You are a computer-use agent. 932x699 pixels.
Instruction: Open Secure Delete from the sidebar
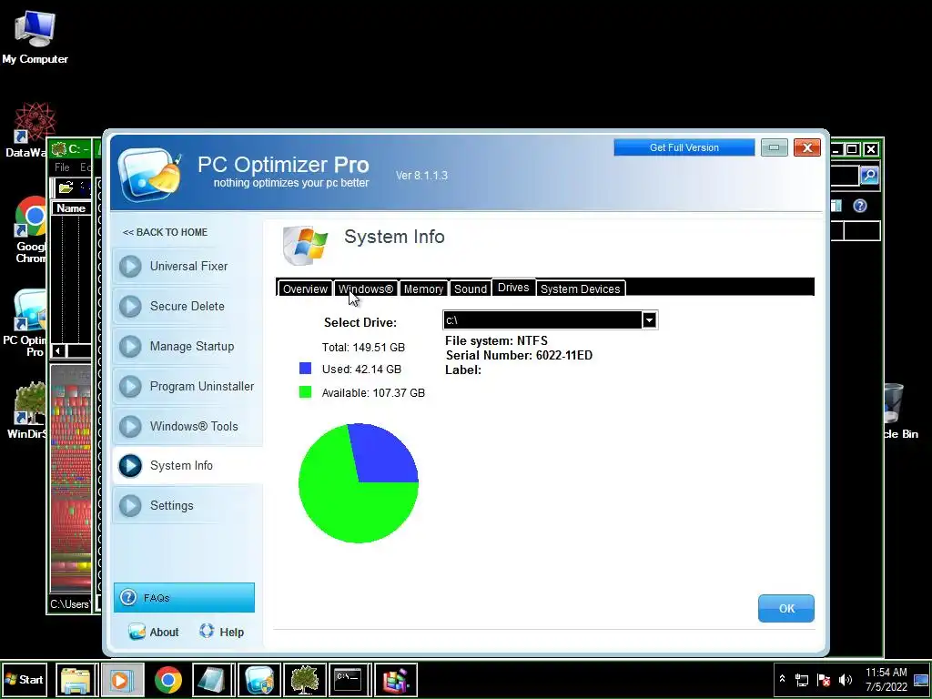pos(187,306)
